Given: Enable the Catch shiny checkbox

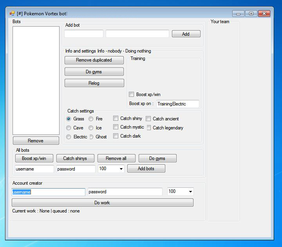Looking at the screenshot, I should pos(116,118).
